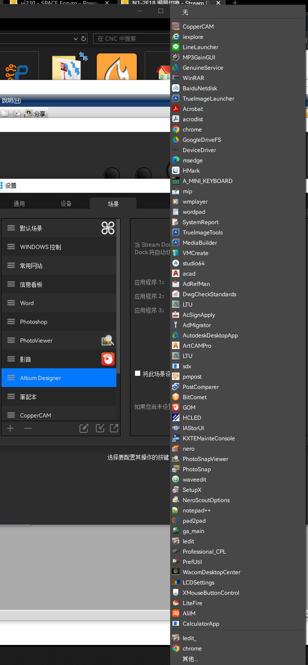
Task: Choose wmplayer from the application list
Action: [239, 201]
